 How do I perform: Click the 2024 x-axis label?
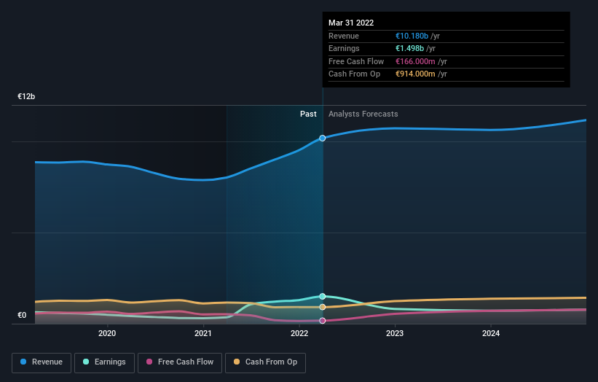click(x=491, y=333)
